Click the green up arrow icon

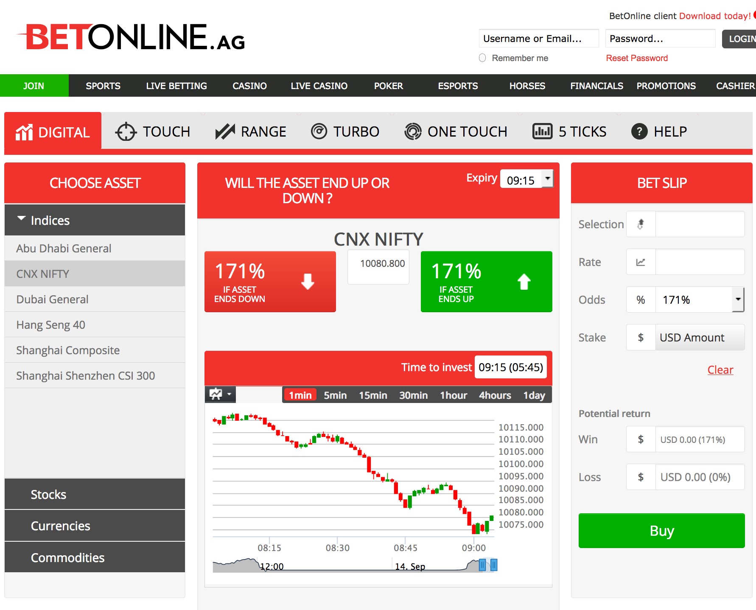tap(524, 281)
